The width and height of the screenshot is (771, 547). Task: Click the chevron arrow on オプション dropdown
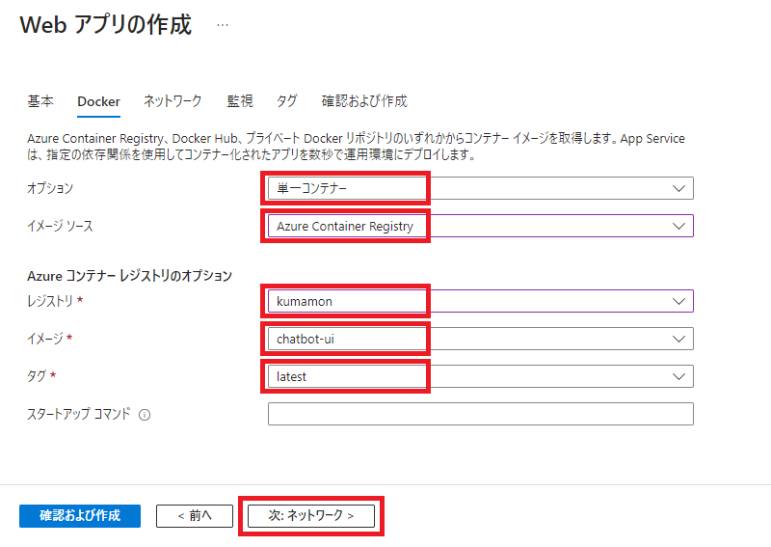pos(678,188)
